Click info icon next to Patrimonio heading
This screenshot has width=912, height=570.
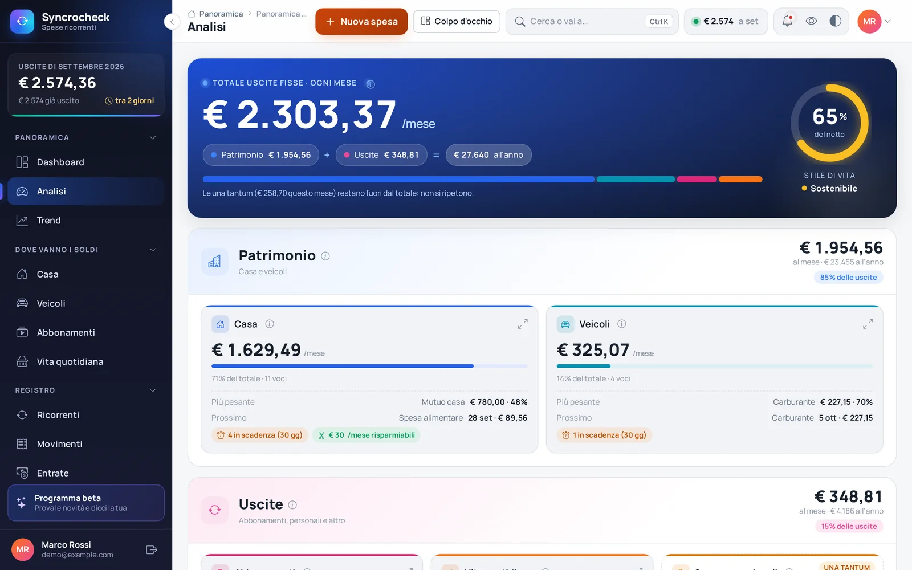click(325, 256)
